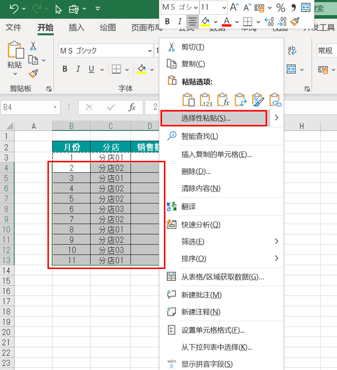Switch to the 绘图 ribbon tab
This screenshot has height=370, width=337.
(108, 27)
